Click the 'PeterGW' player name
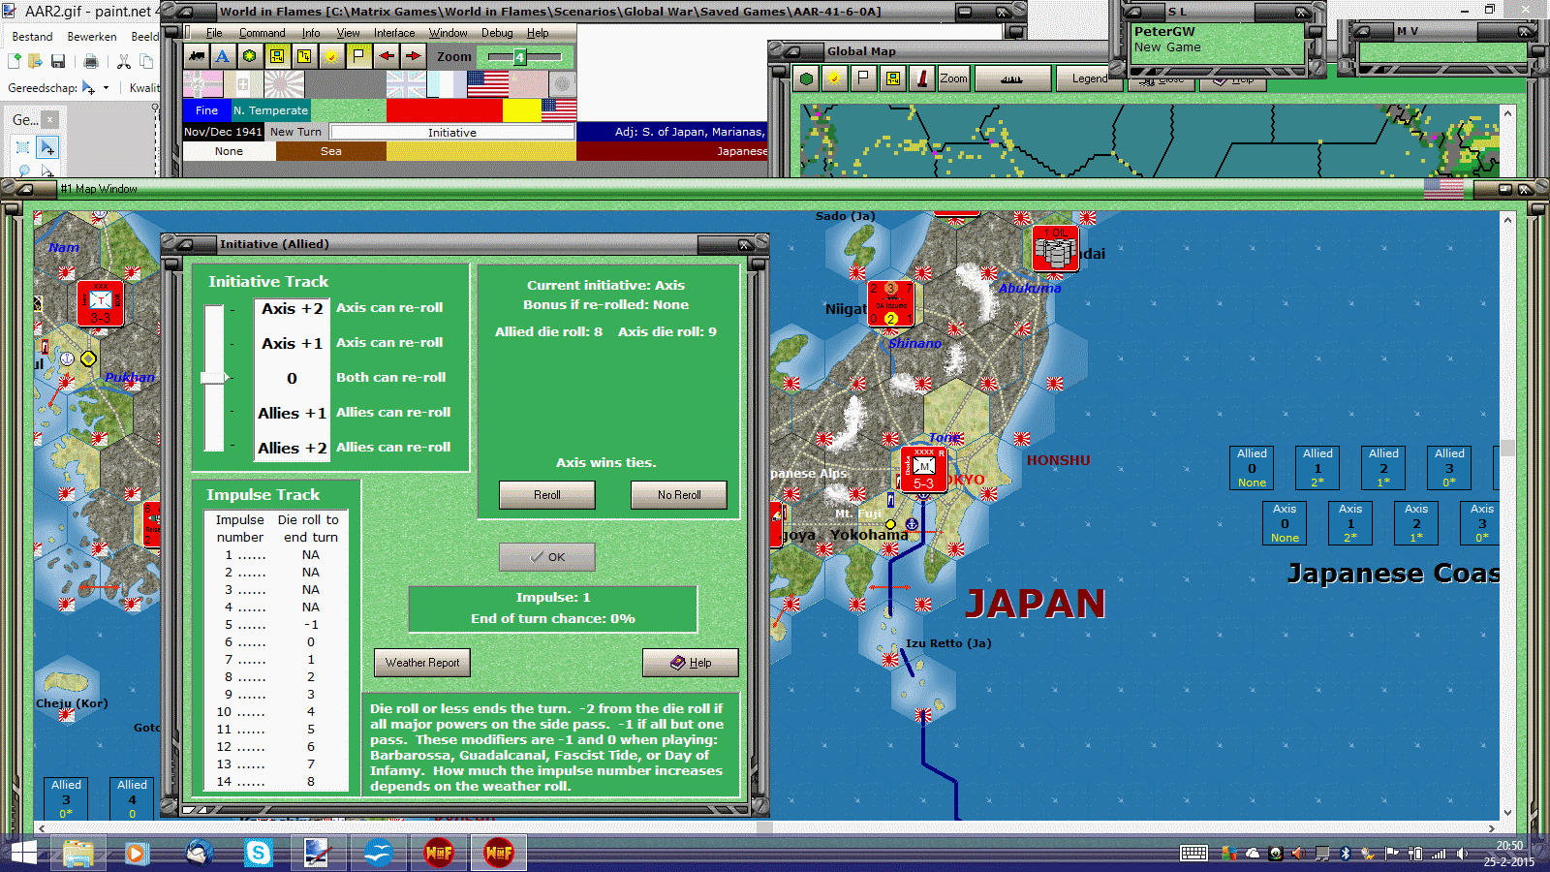 tap(1164, 31)
